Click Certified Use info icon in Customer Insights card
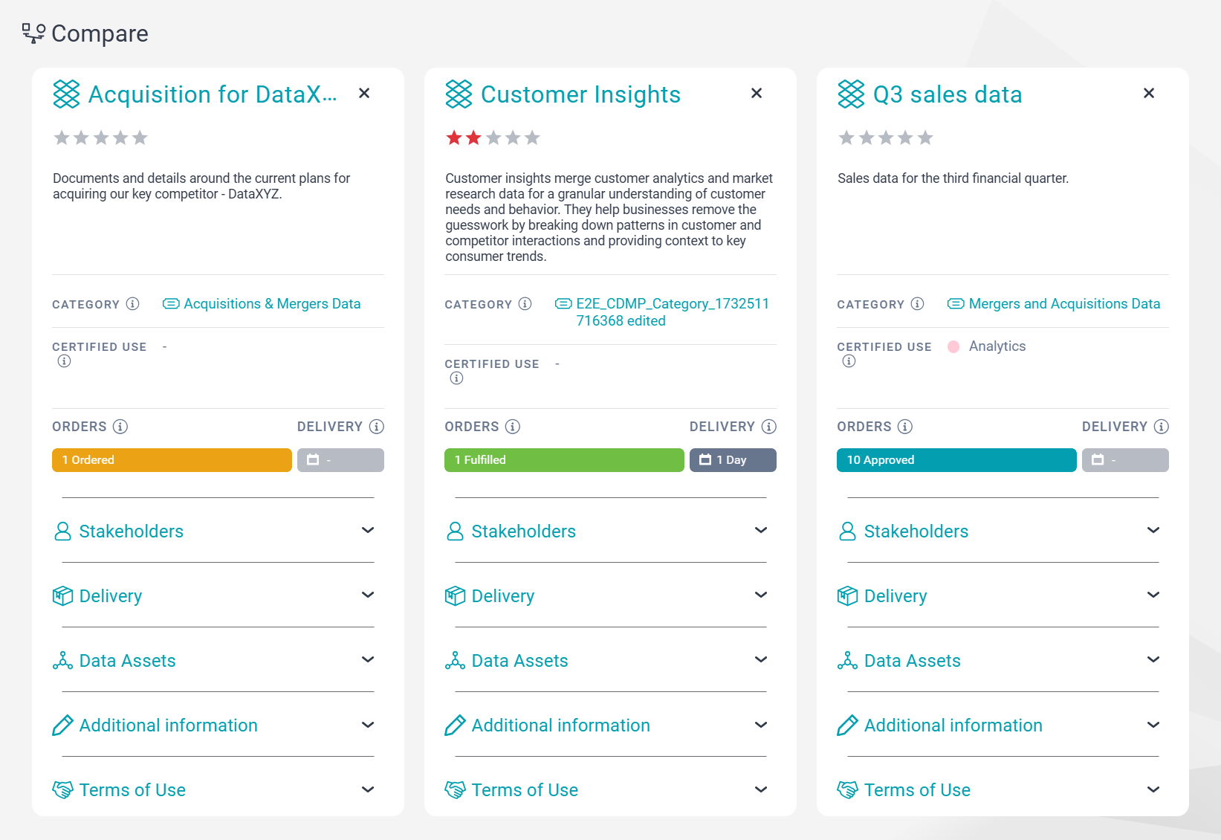This screenshot has height=840, width=1221. pos(457,378)
